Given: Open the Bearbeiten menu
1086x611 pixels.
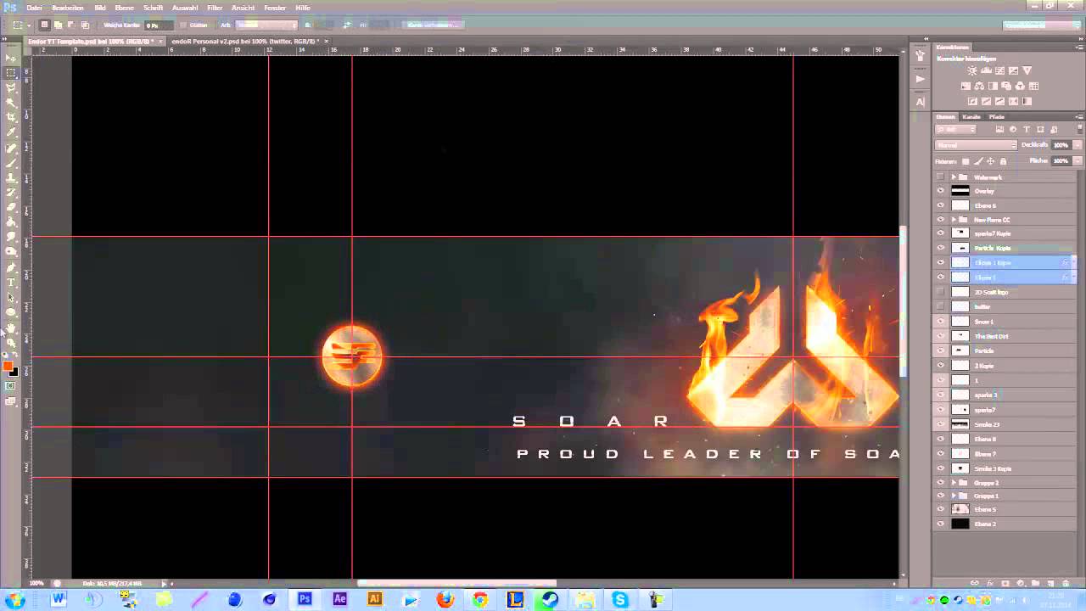Looking at the screenshot, I should click(68, 8).
